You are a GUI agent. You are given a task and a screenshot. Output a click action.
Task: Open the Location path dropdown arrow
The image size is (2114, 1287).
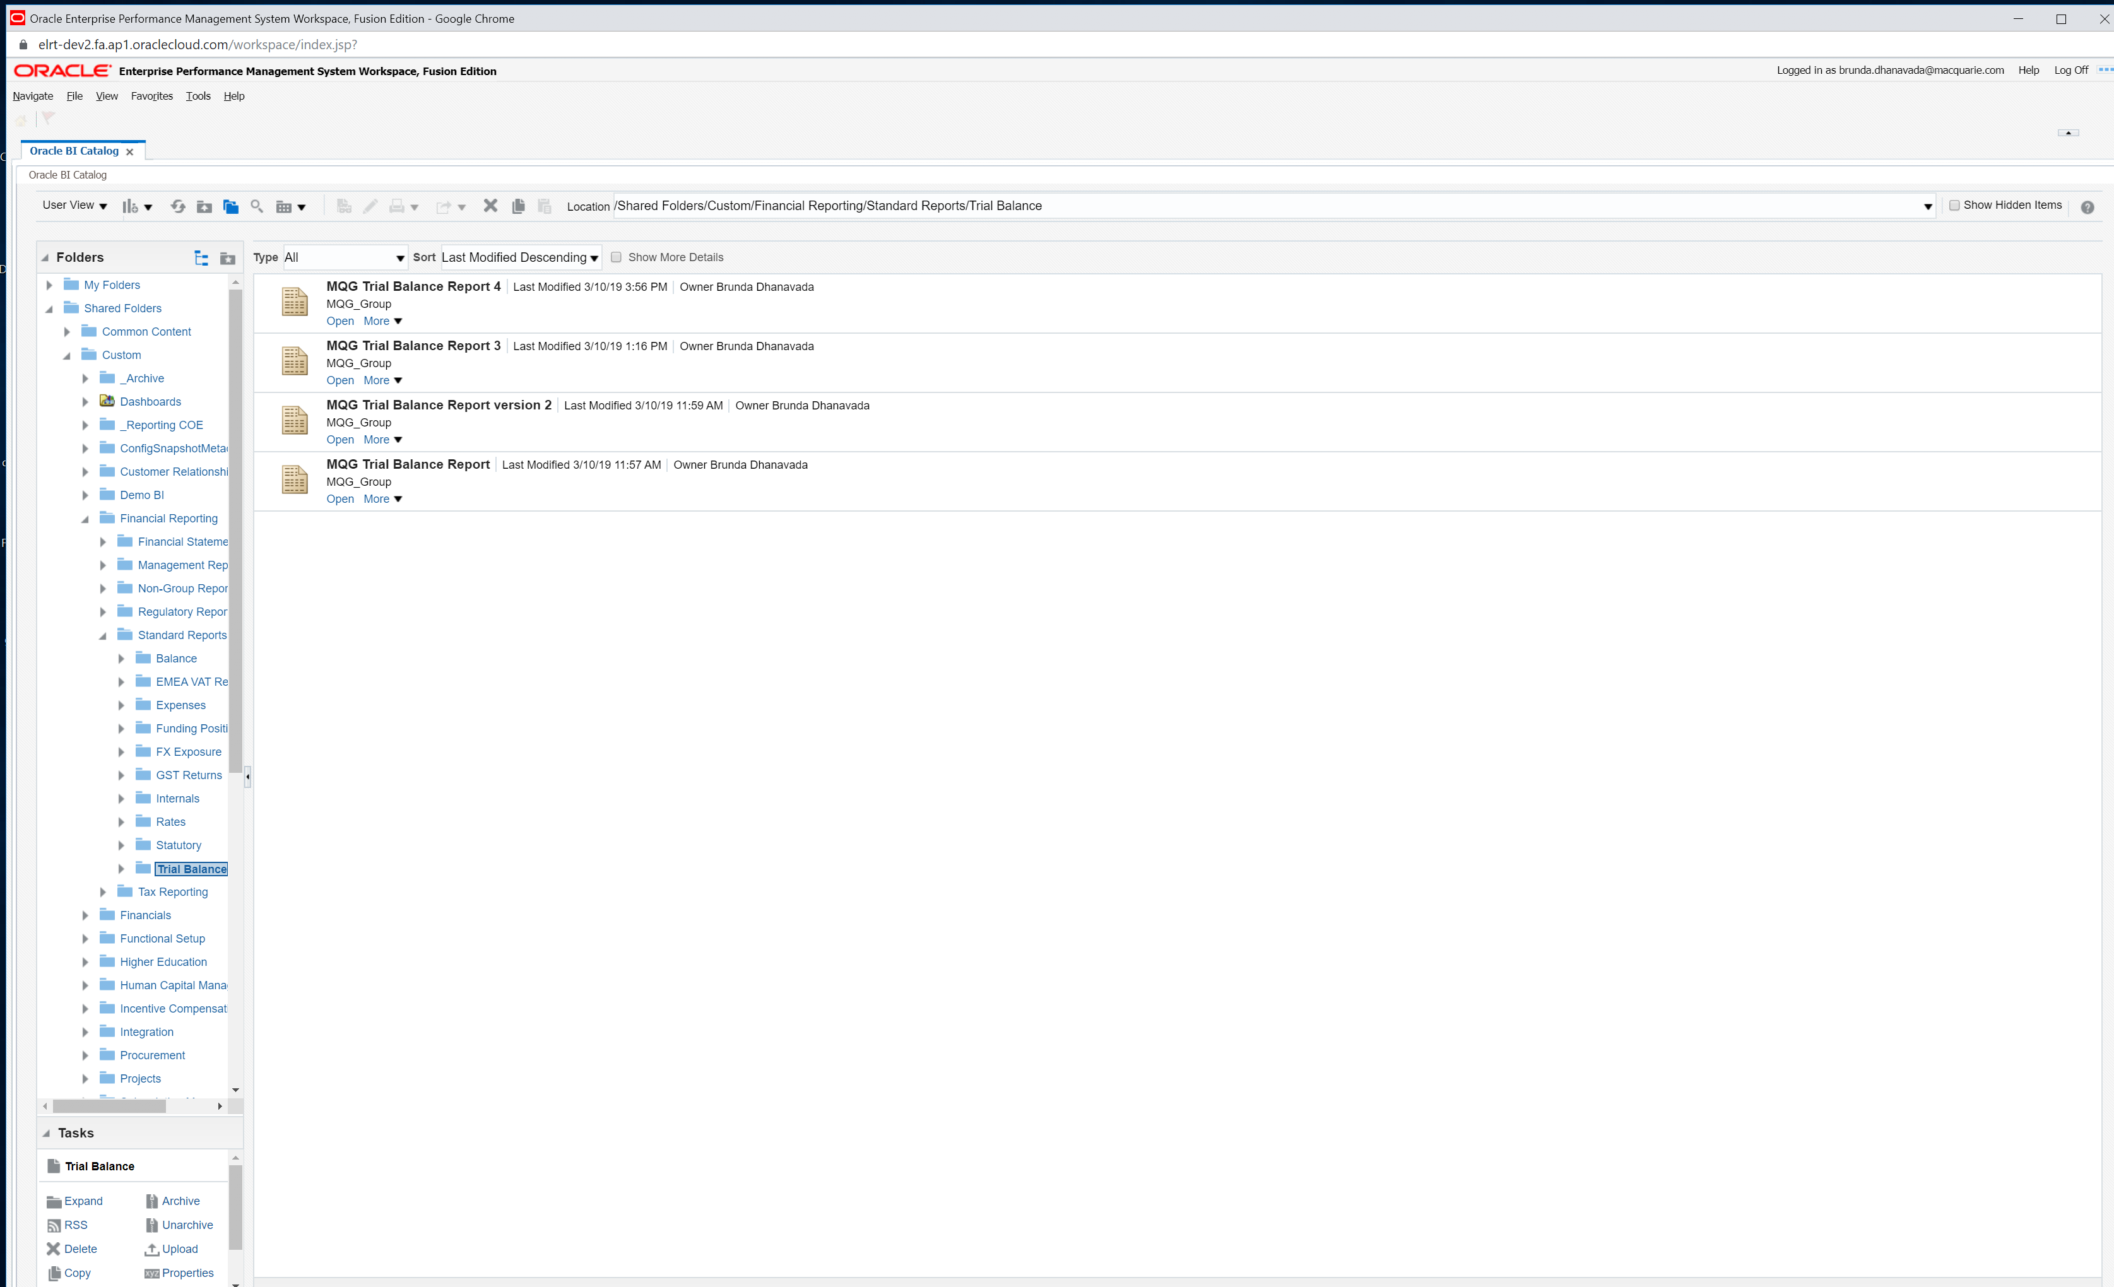point(1928,207)
